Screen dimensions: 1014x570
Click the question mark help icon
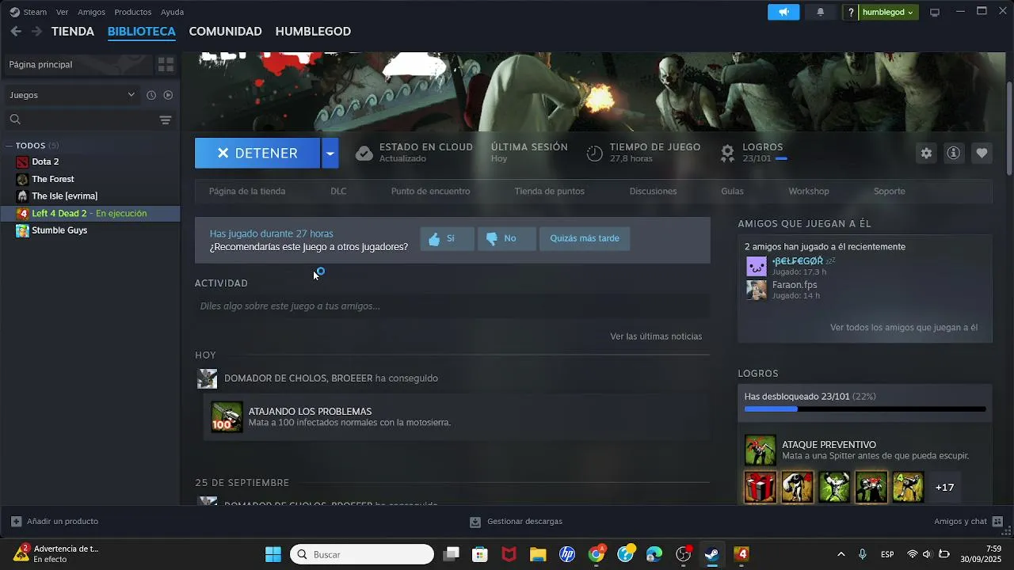tap(851, 12)
